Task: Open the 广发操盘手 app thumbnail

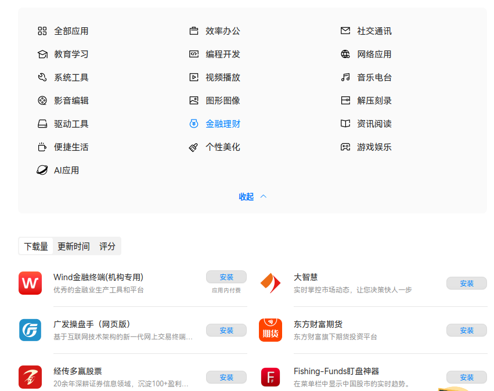Action: tap(30, 330)
